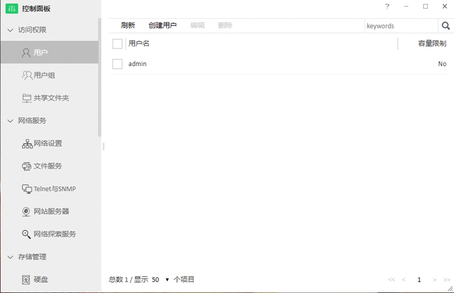Select the 文件服务 file service icon

[27, 166]
